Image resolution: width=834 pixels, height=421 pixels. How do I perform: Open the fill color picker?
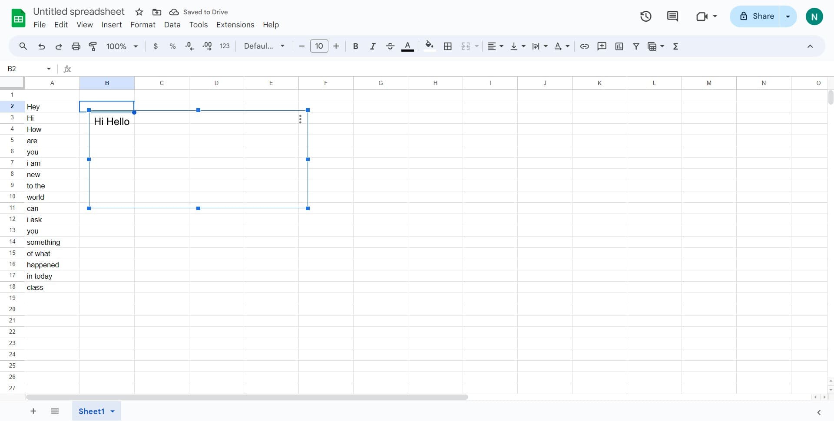pos(429,46)
